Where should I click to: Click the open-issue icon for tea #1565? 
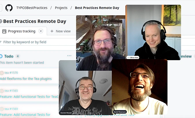(x=2, y=91)
